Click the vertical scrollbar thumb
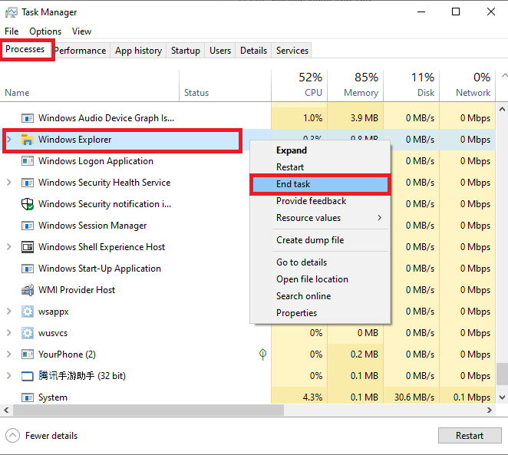The width and height of the screenshot is (508, 455). [502, 374]
